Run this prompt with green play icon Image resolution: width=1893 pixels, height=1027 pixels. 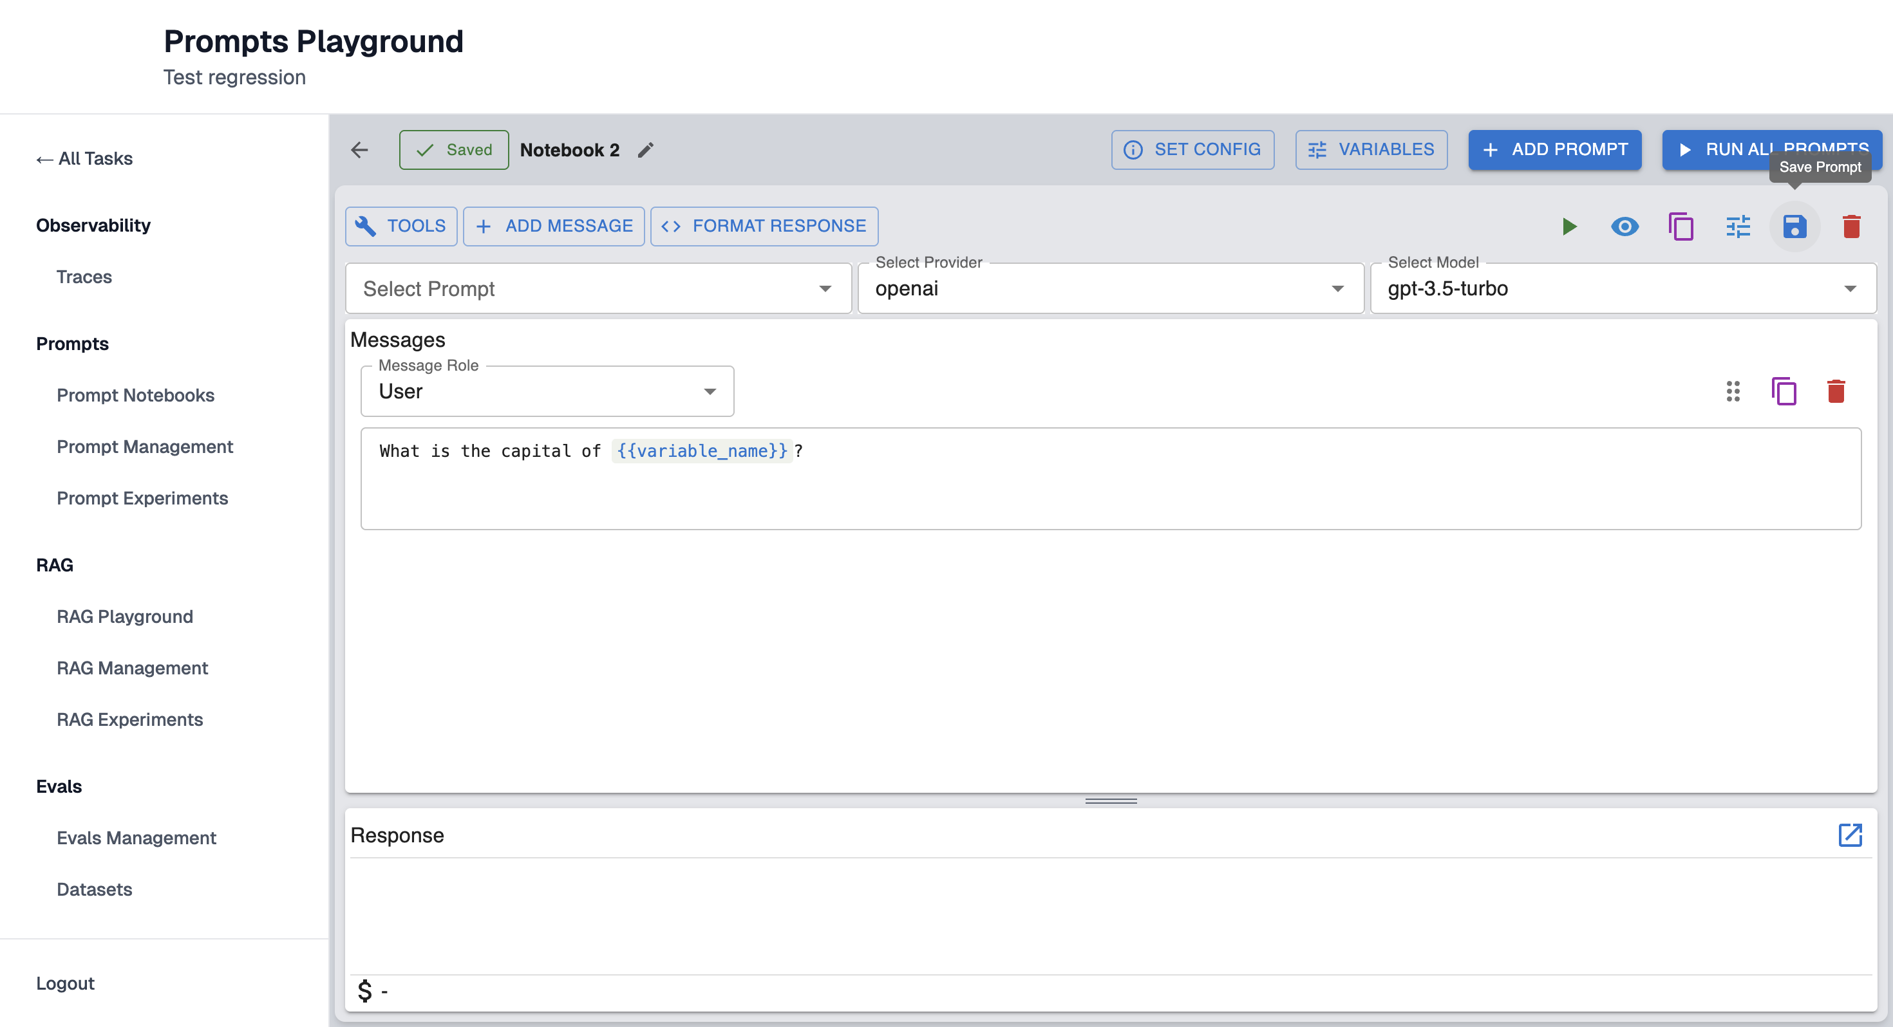[1569, 227]
